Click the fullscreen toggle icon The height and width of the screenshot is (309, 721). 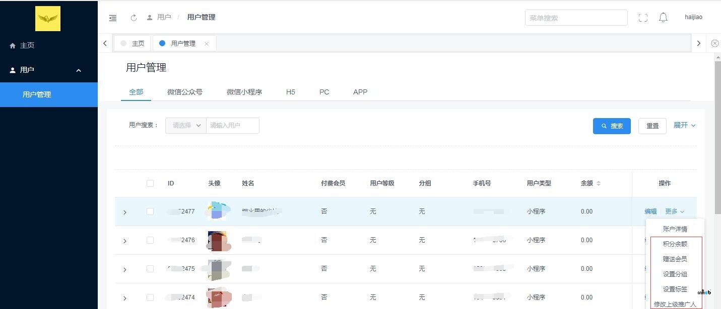point(643,18)
